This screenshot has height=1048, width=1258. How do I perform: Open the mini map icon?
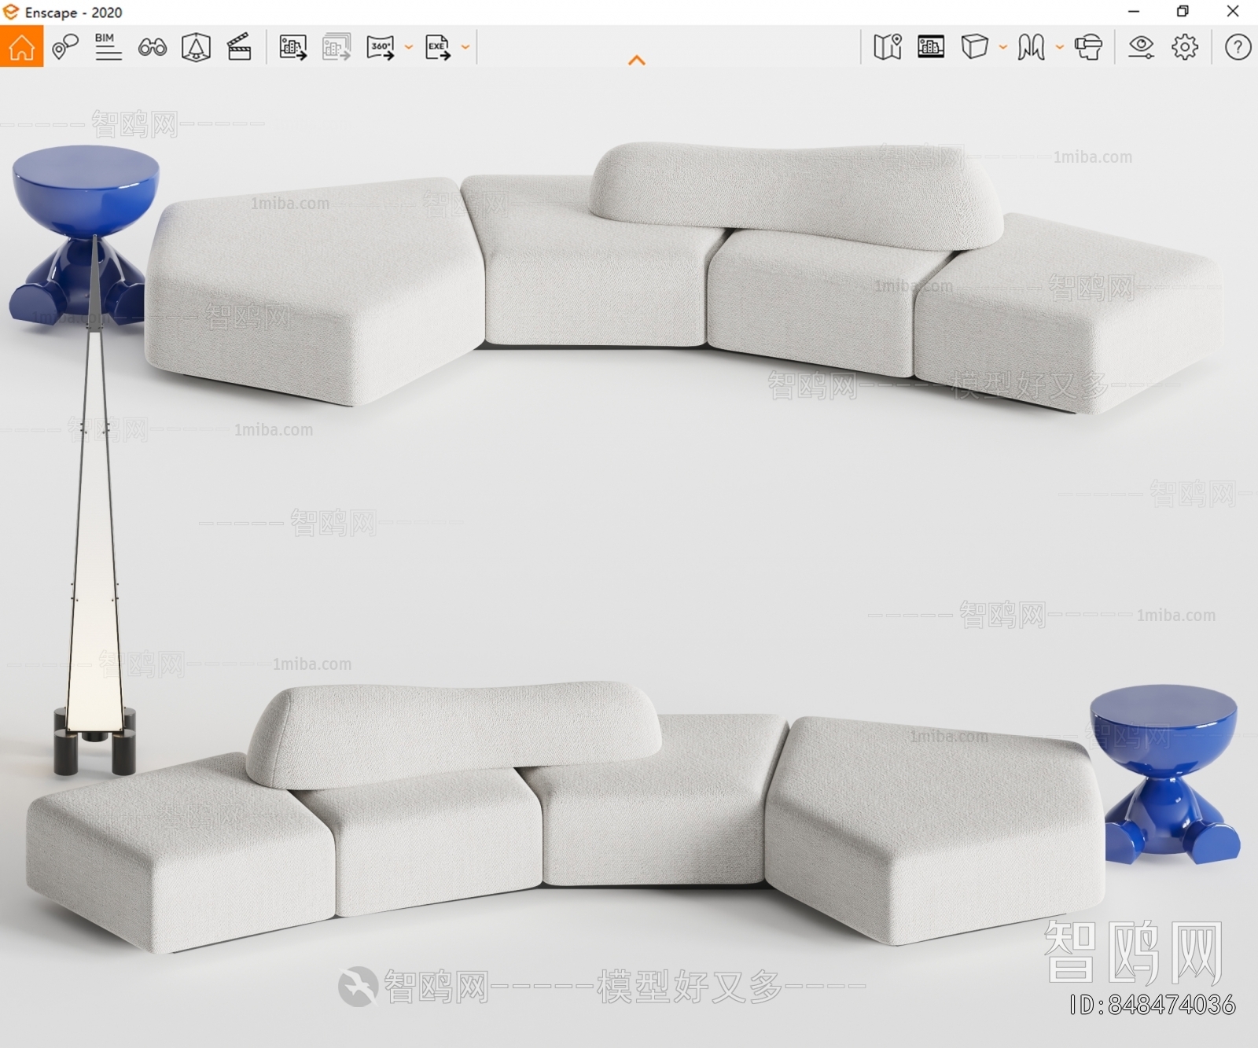(x=888, y=47)
